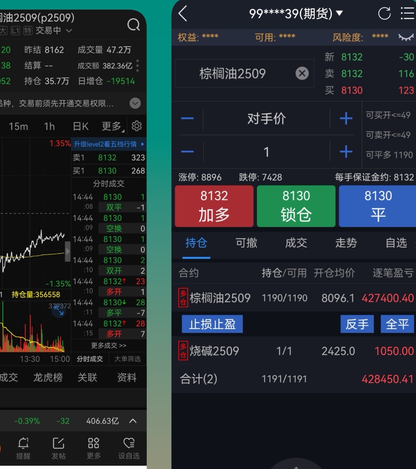
Task: Tap the 卖1 8132 quote row
Action: [x=109, y=157]
